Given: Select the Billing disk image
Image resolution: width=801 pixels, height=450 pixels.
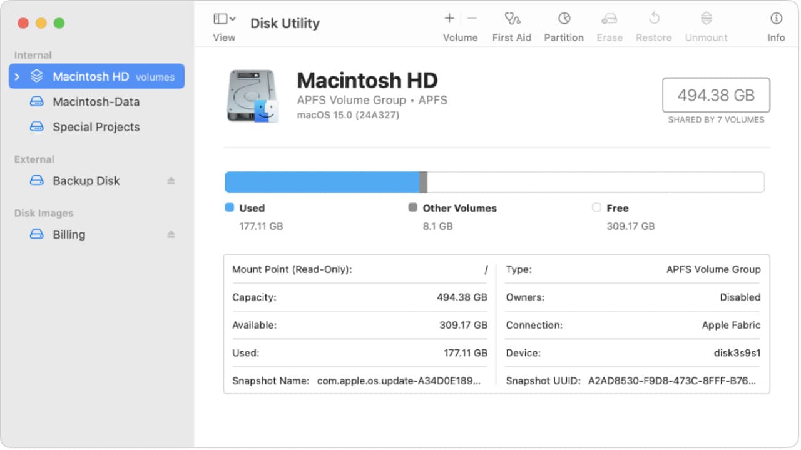Looking at the screenshot, I should [69, 235].
